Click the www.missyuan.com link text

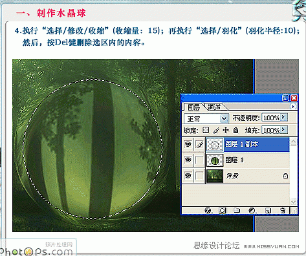[271, 246]
